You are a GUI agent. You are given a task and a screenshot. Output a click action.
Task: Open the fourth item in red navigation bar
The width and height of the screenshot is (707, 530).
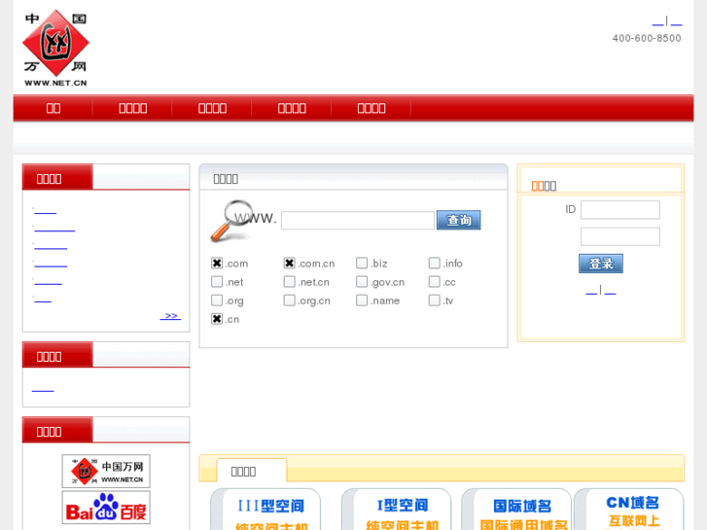coord(292,108)
